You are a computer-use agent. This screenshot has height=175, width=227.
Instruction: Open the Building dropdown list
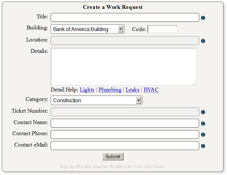point(120,29)
